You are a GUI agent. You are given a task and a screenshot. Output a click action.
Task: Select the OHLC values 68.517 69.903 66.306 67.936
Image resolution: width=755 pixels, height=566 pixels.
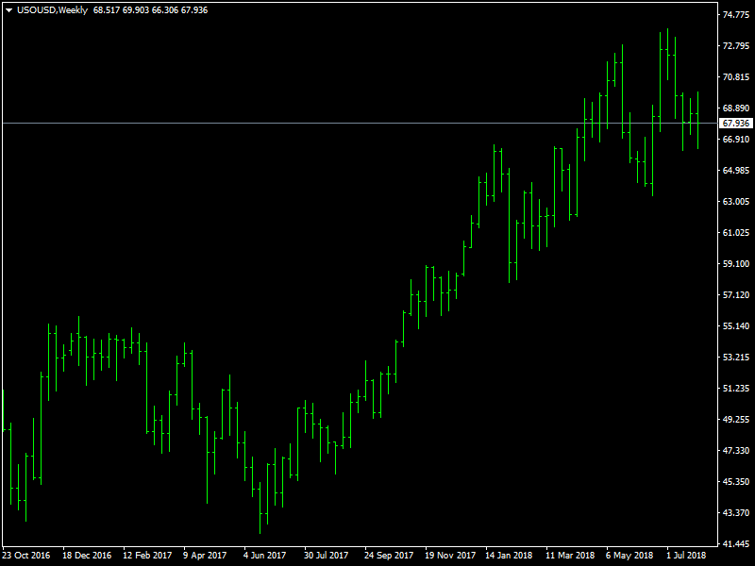[x=151, y=10]
